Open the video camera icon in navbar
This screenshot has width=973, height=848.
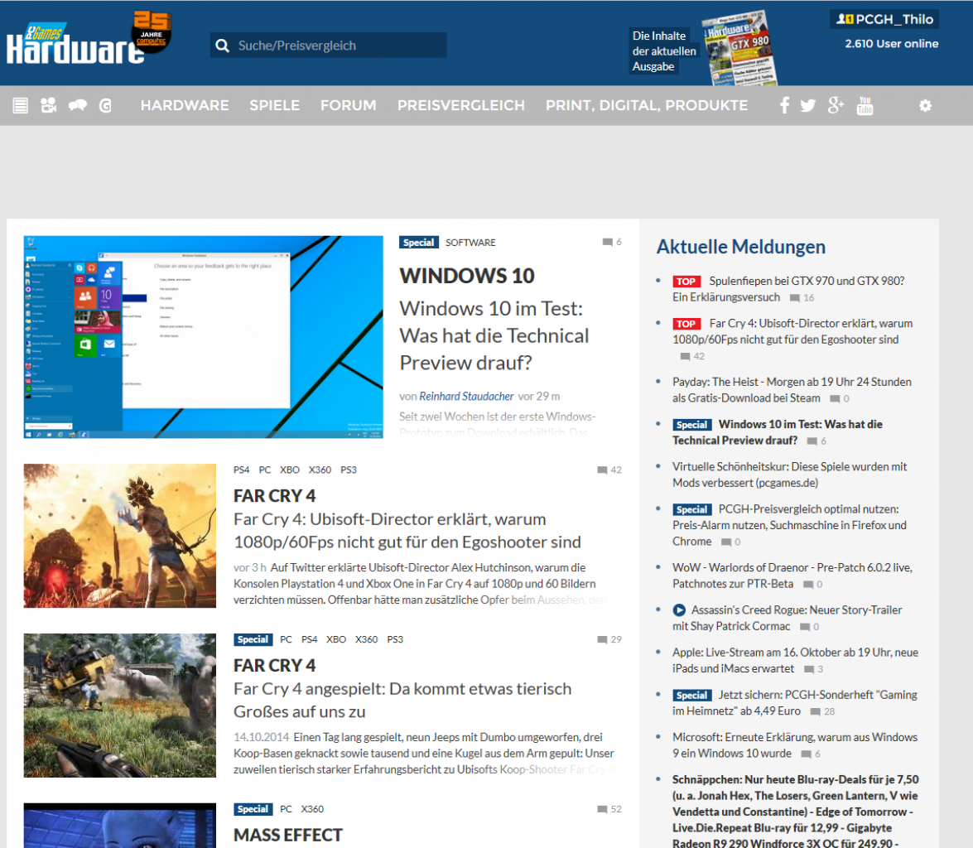click(48, 105)
